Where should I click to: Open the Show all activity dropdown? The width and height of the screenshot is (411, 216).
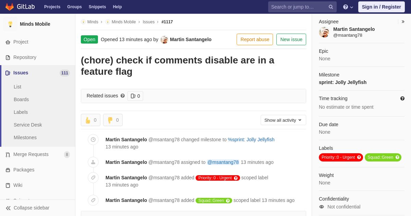point(283,120)
